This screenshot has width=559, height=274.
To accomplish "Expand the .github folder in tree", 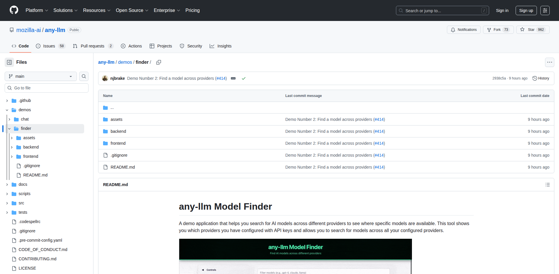I will 7,100.
